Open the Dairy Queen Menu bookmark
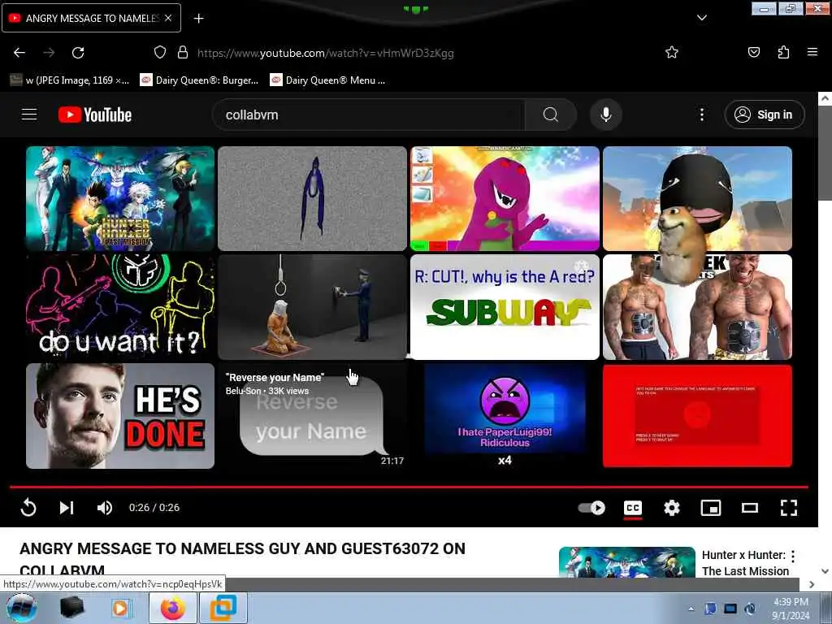The width and height of the screenshot is (832, 624). [x=327, y=80]
